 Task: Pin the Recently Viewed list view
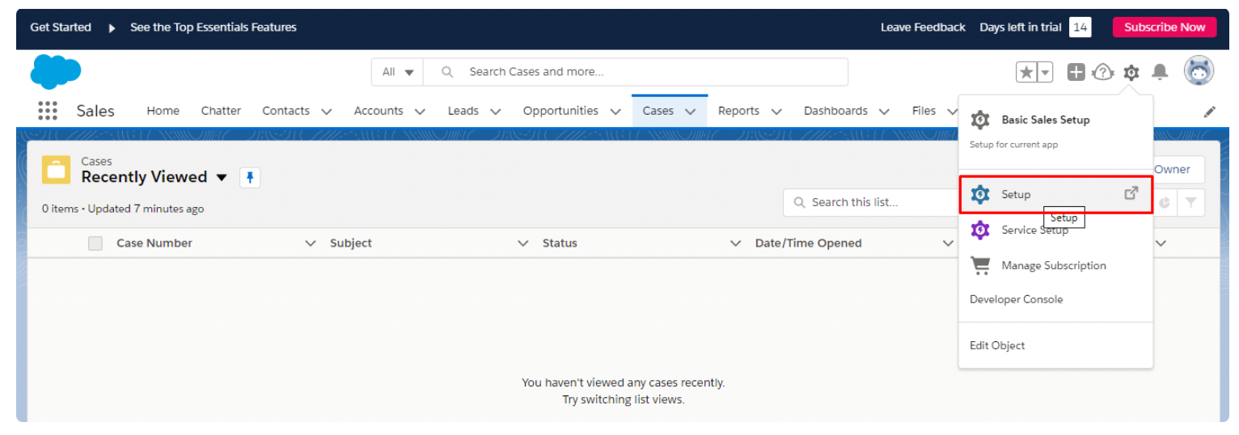pyautogui.click(x=250, y=177)
